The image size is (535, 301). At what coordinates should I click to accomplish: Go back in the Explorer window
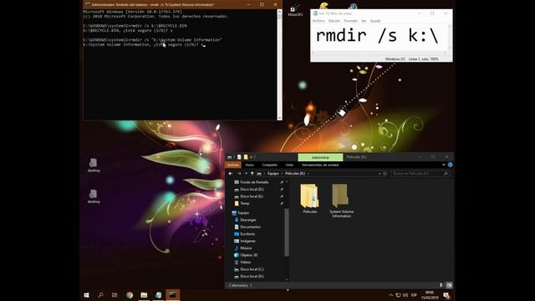(231, 173)
